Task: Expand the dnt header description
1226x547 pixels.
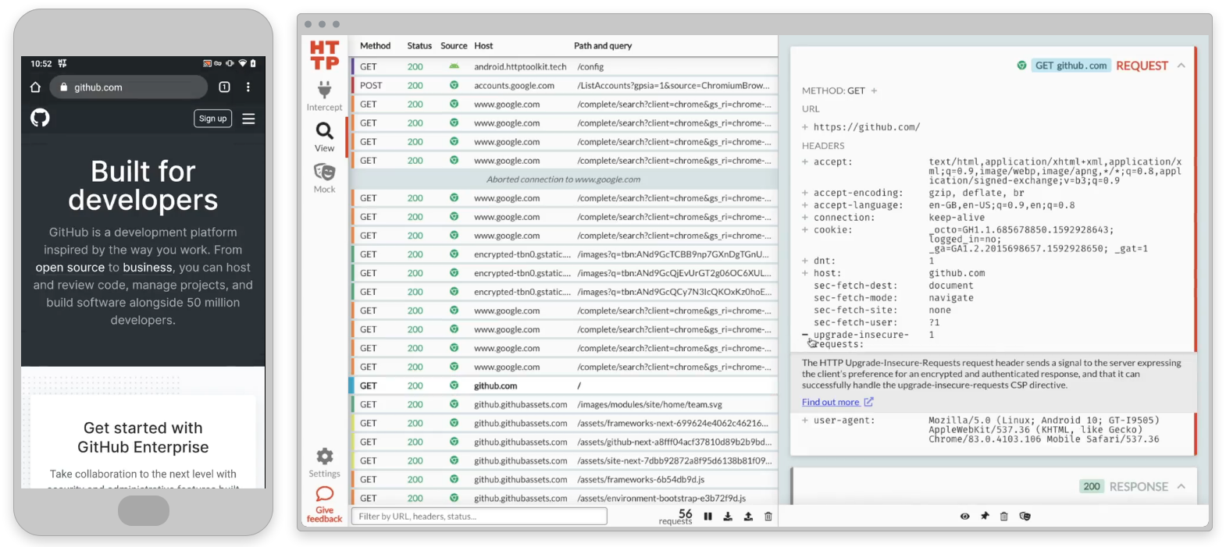Action: coord(805,261)
